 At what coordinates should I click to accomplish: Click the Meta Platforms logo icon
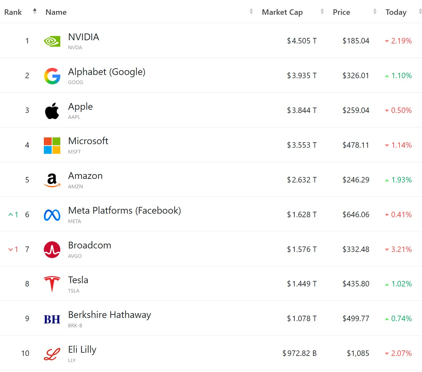coord(52,215)
